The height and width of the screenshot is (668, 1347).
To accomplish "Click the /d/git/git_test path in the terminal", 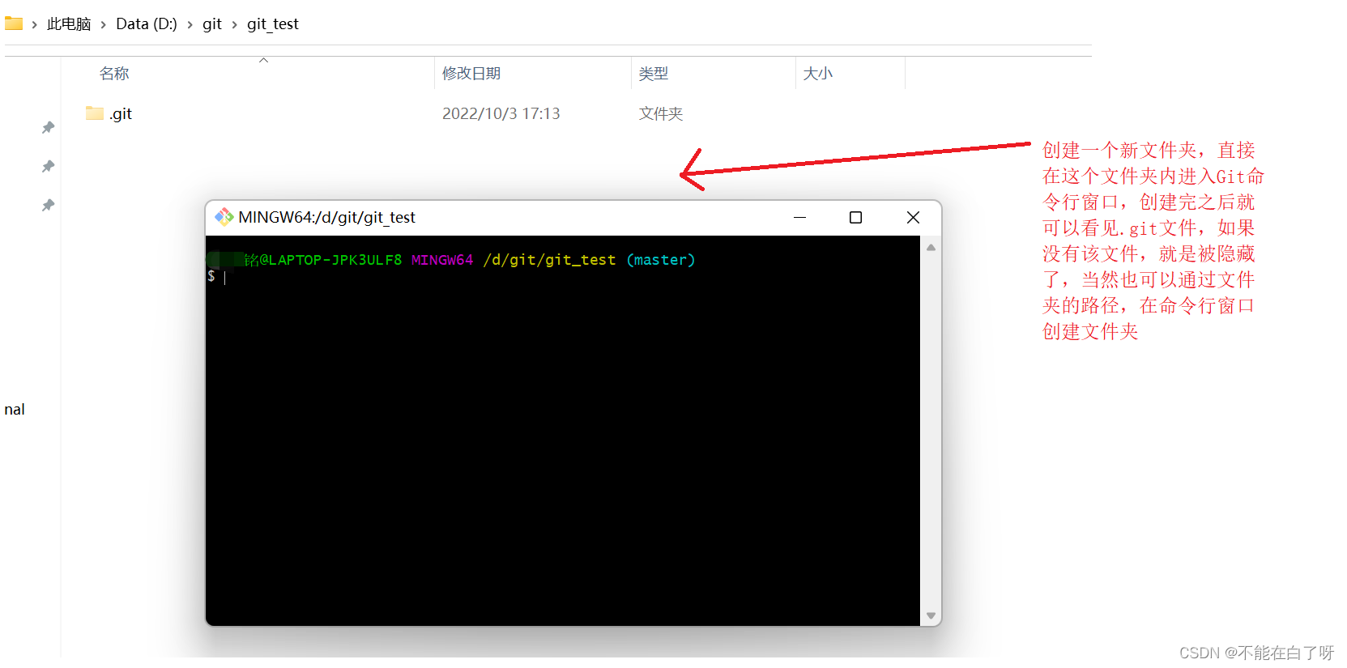I will click(549, 260).
